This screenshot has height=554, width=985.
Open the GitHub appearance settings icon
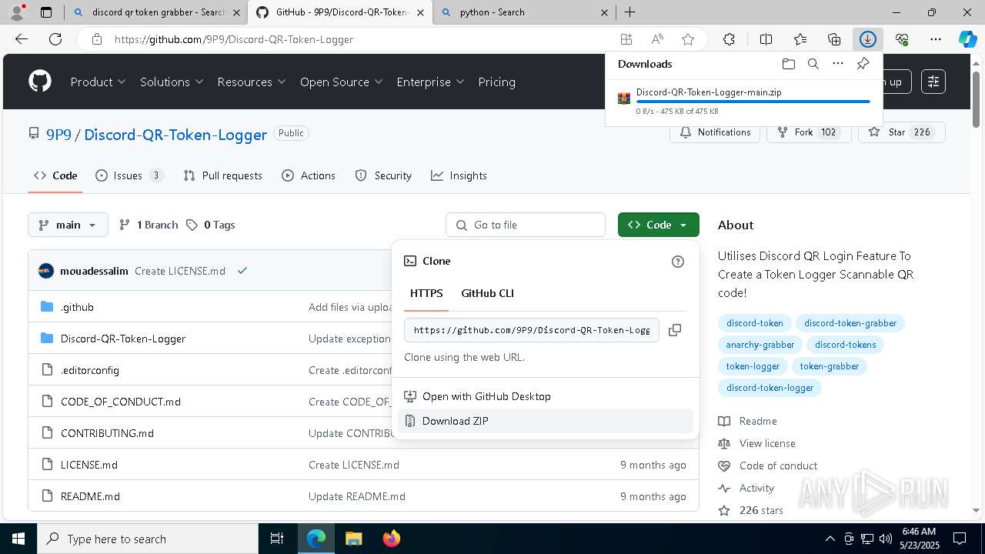(x=933, y=82)
